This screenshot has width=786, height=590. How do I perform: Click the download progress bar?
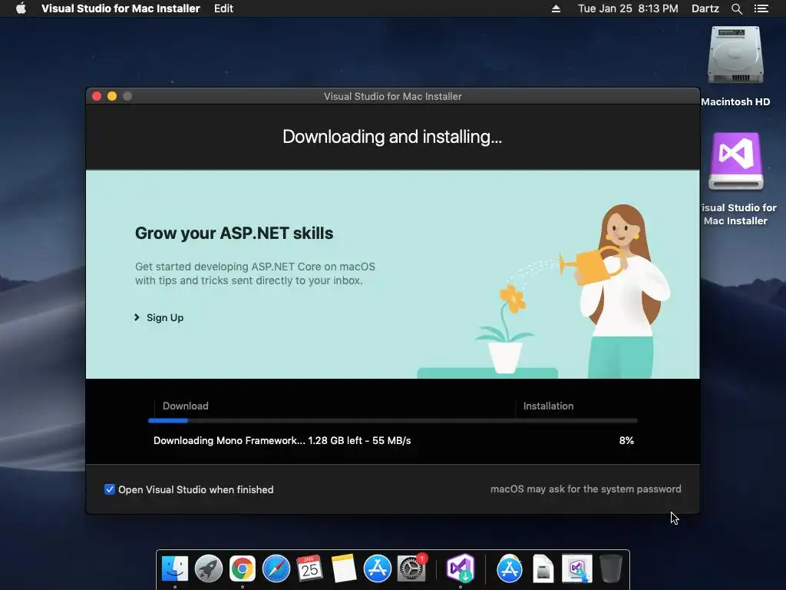(x=393, y=420)
